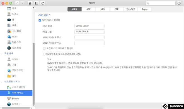Open help with the question mark icon
Viewport: 184px width, 109px height.
(x=179, y=3)
